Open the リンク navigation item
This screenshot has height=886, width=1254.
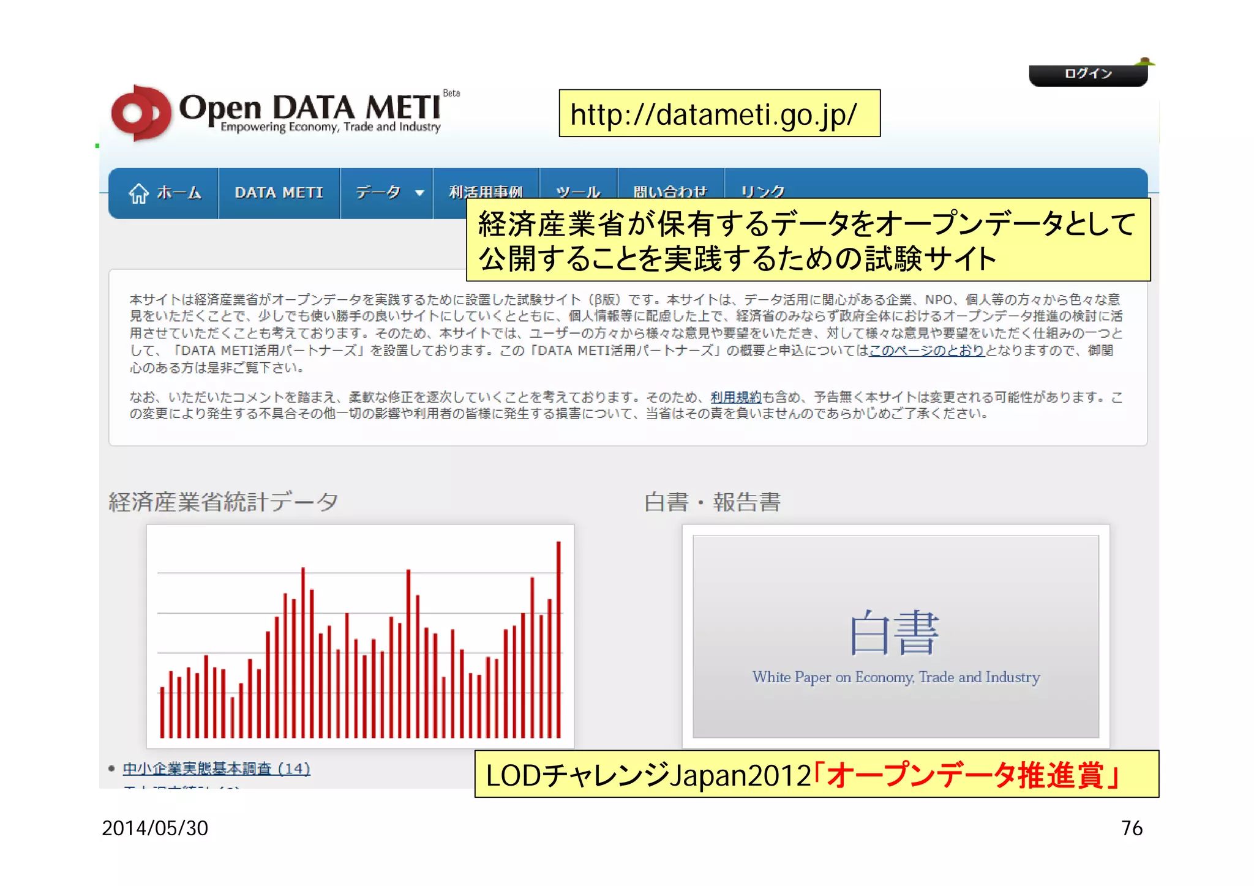tap(763, 192)
